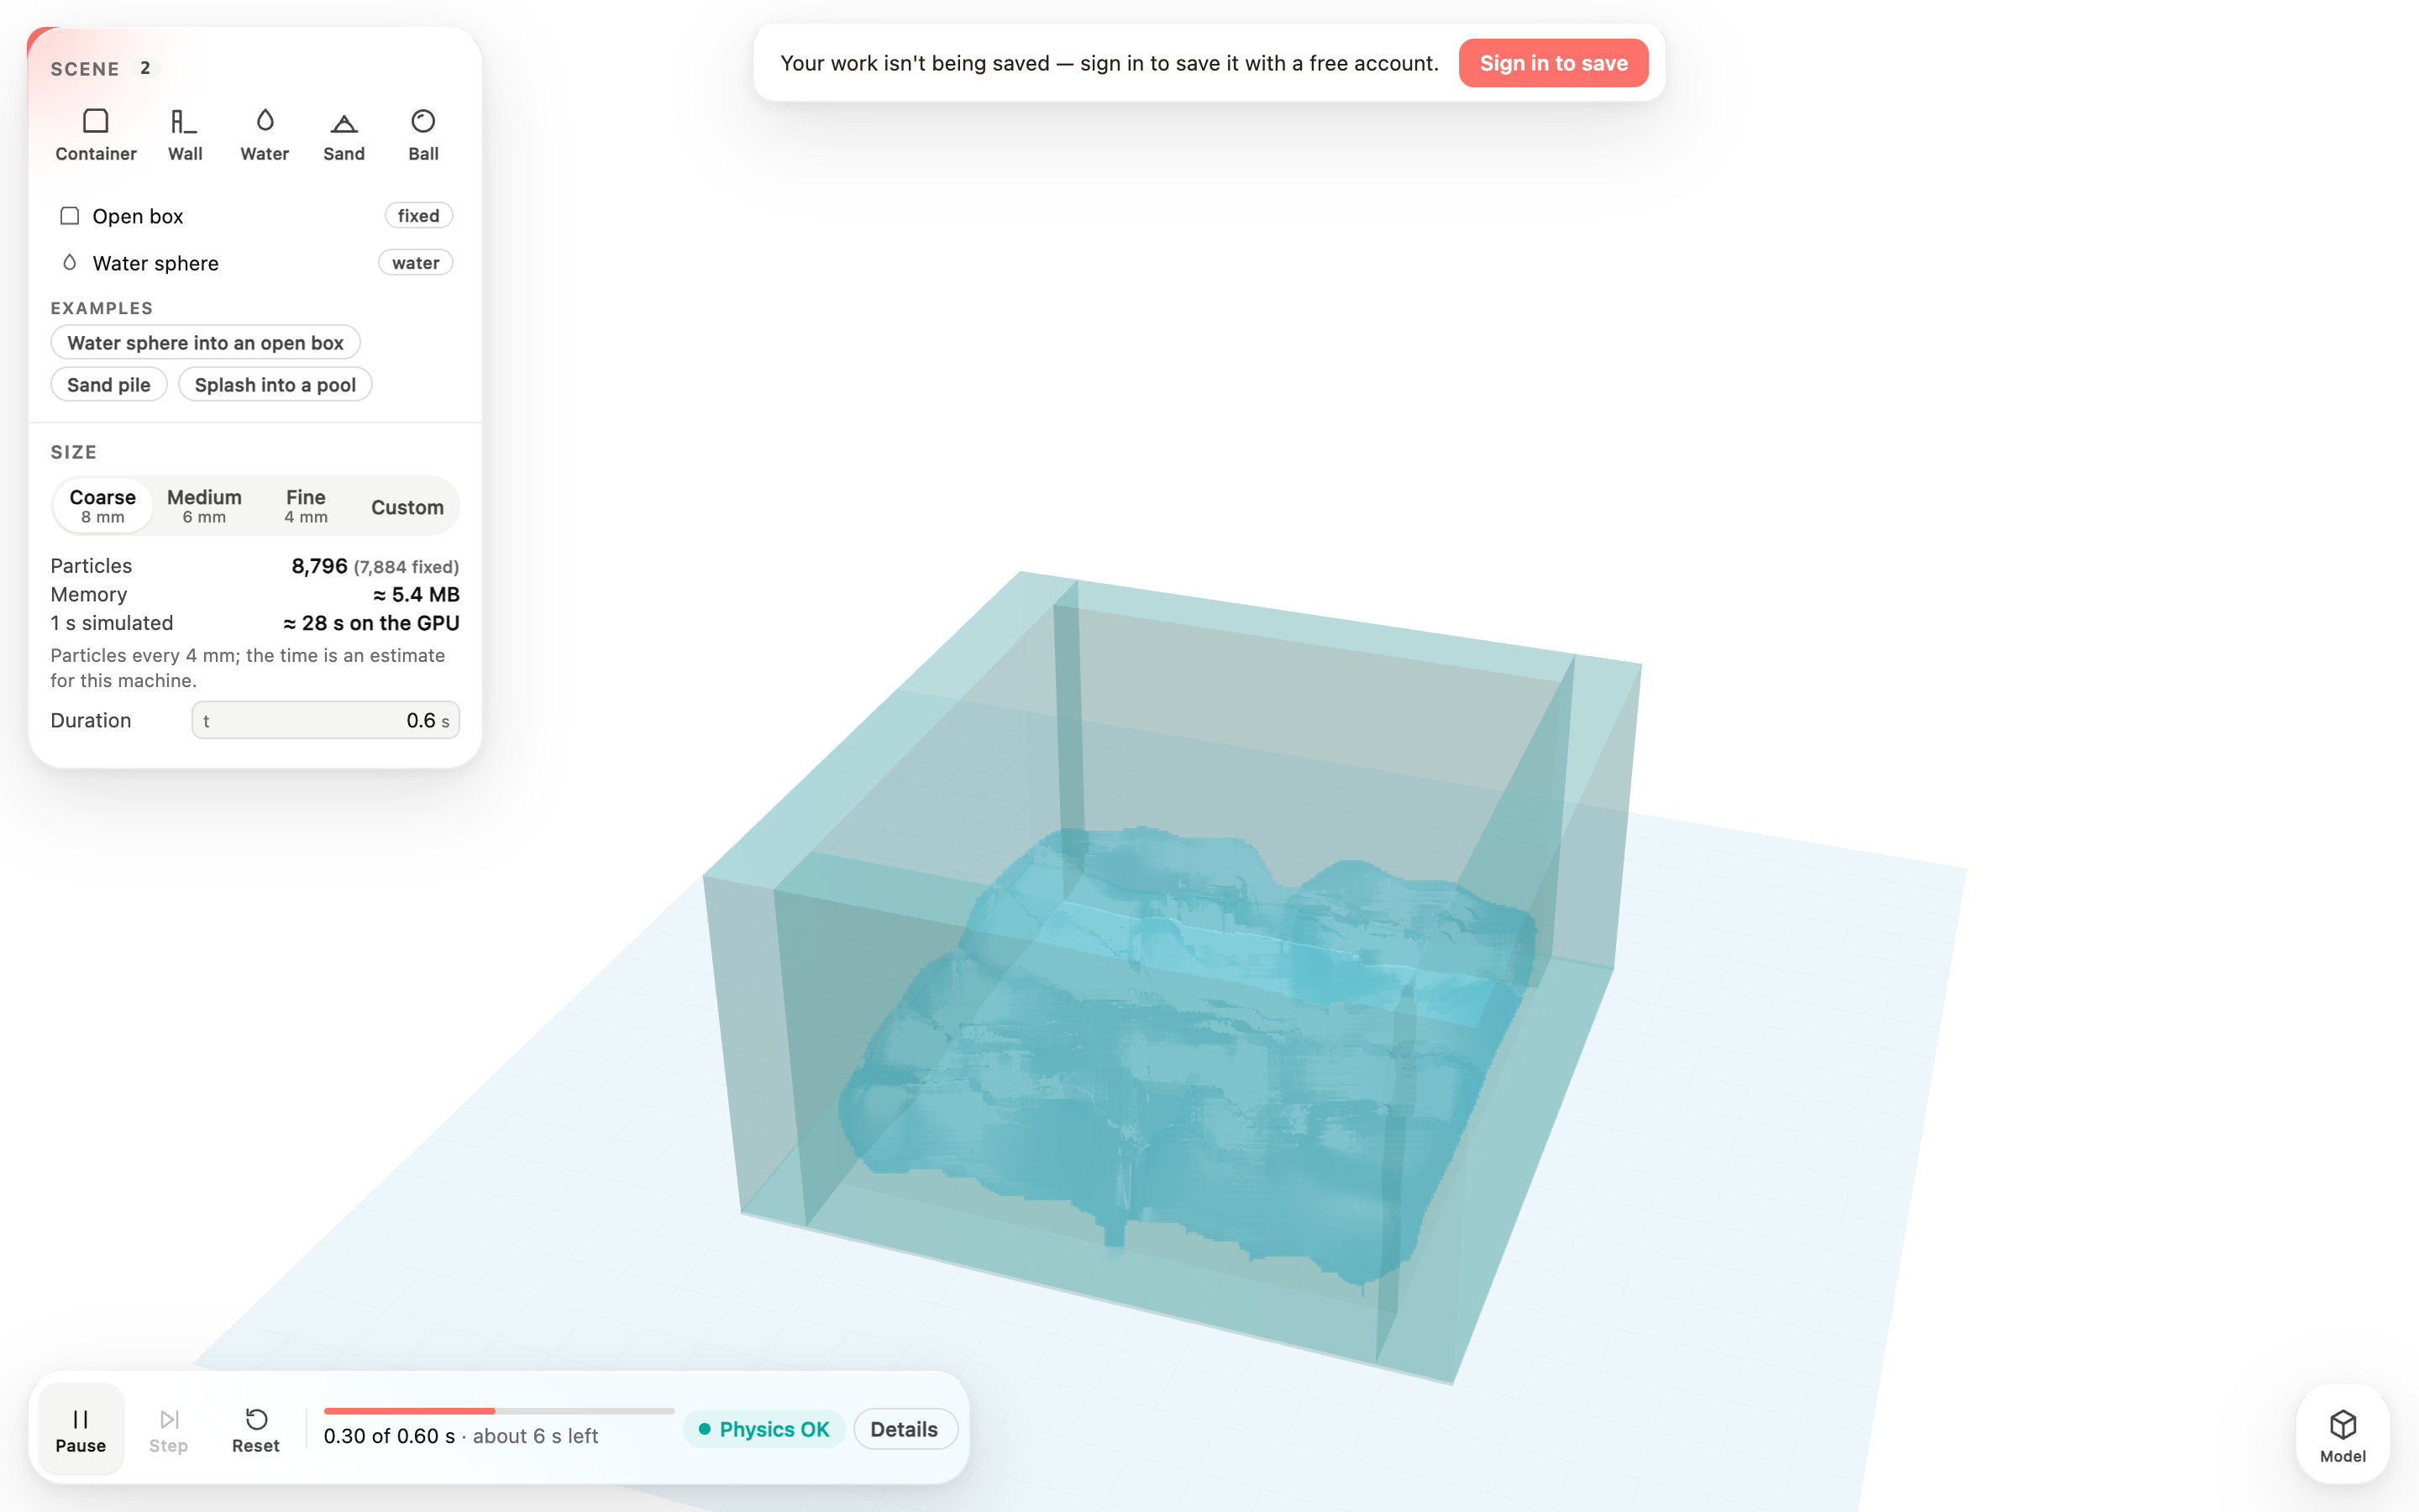Viewport: 2419px width, 1512px height.
Task: Click the box icon beside Open box
Action: (70, 216)
